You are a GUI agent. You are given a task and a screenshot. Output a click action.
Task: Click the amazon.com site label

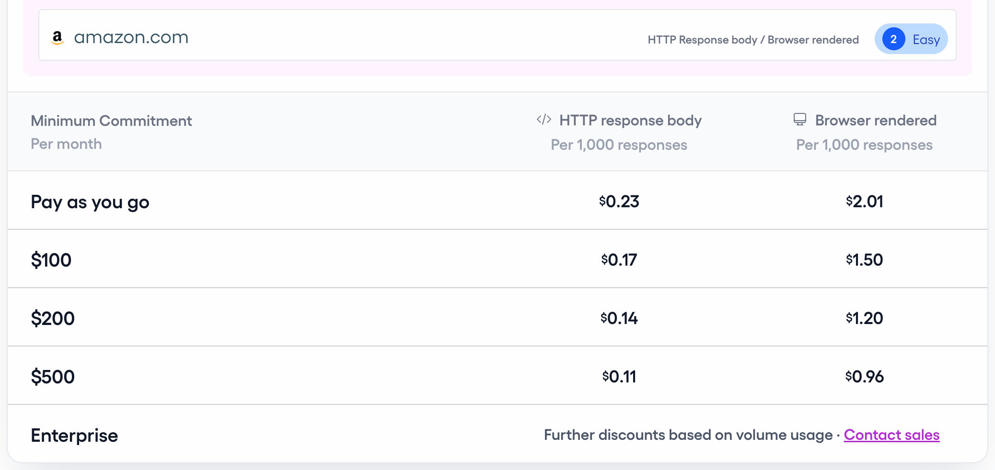(x=131, y=37)
